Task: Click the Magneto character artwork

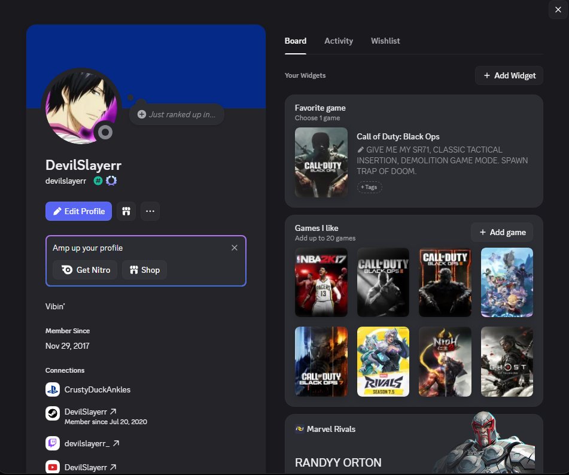Action: pos(485,442)
